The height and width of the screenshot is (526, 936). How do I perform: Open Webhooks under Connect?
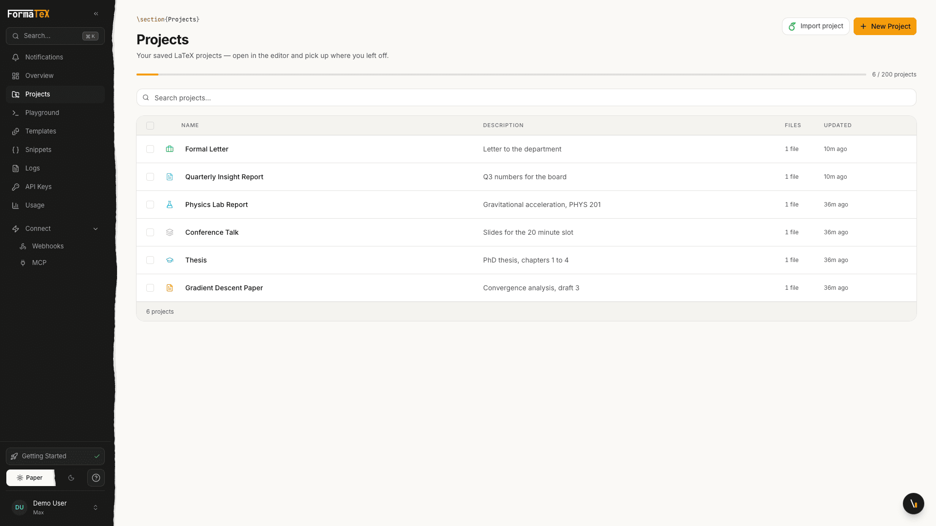click(x=58, y=246)
